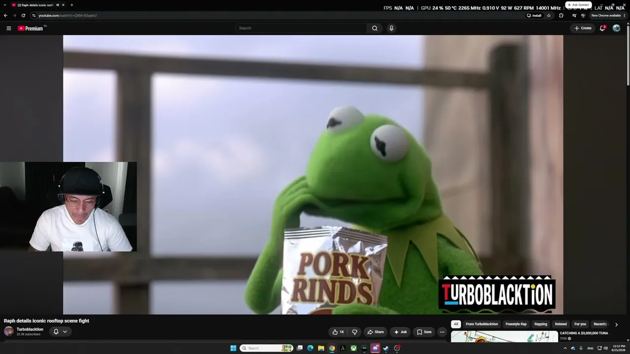This screenshot has width=630, height=354.
Task: Select the From Turboblacktion chip
Action: 482,324
